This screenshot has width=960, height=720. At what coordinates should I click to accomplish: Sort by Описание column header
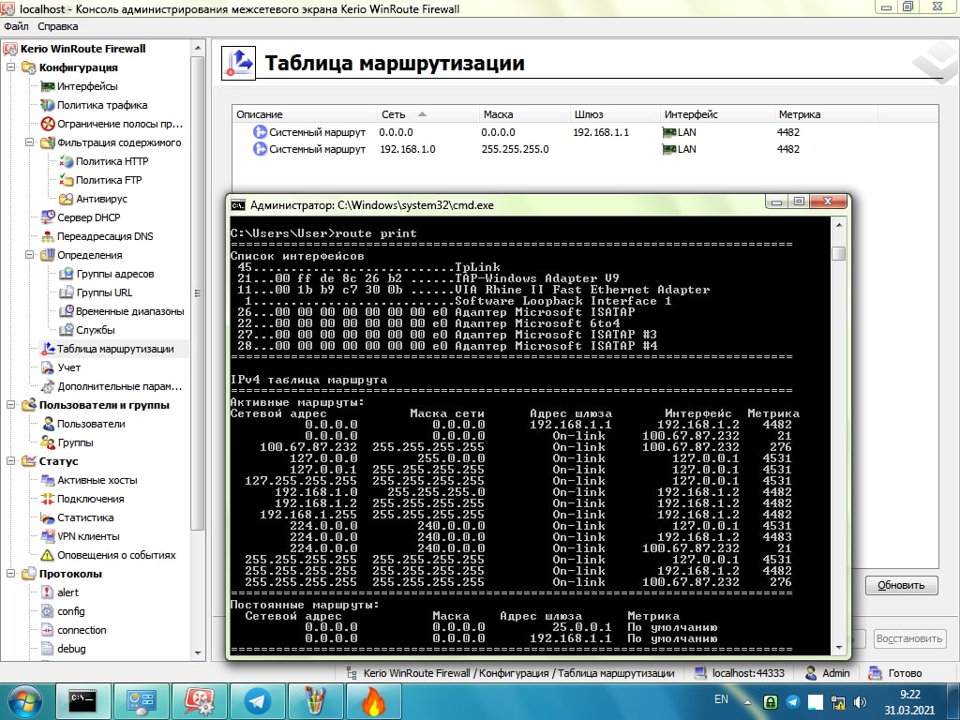pos(305,114)
